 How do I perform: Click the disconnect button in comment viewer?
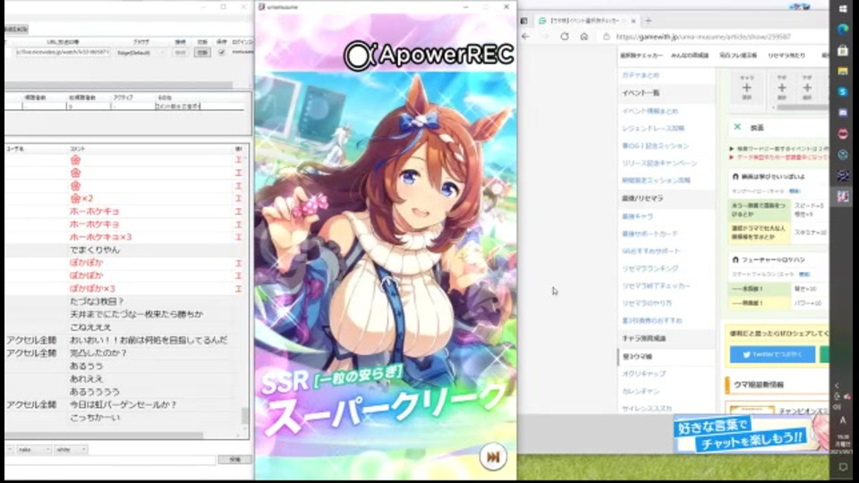click(202, 52)
